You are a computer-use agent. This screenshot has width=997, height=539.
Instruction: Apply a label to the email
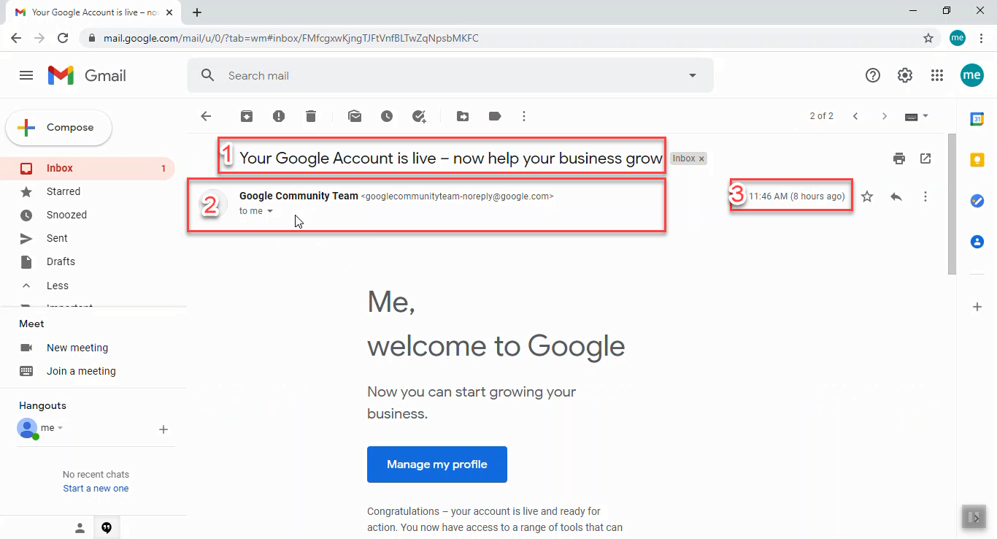(x=495, y=116)
